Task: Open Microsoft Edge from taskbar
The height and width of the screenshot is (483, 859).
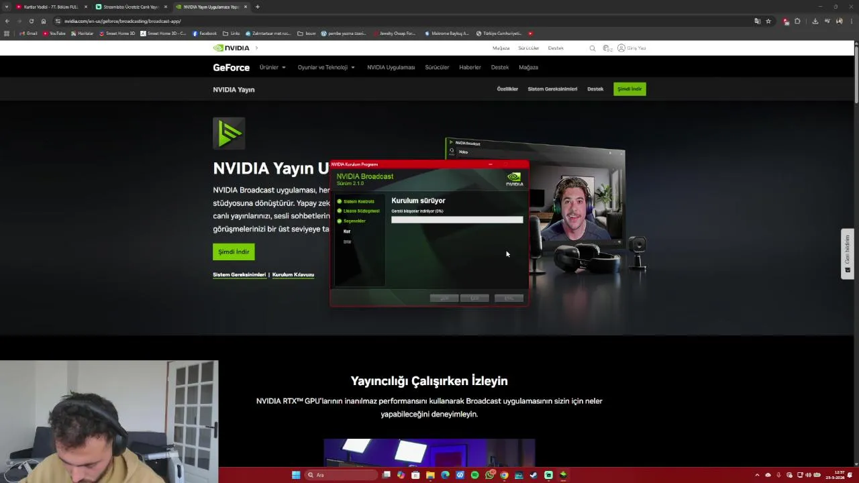Action: [x=445, y=475]
